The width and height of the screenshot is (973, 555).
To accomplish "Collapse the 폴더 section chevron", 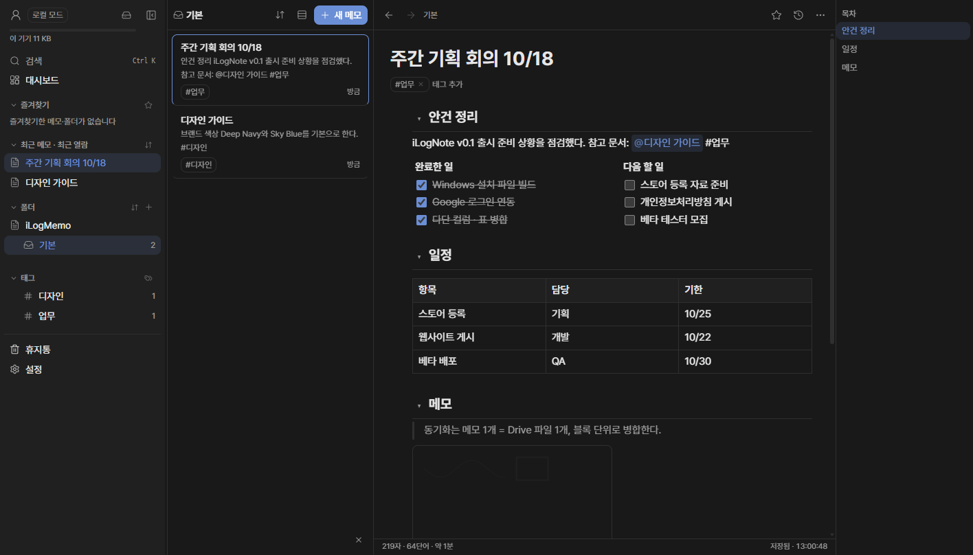I will [14, 207].
